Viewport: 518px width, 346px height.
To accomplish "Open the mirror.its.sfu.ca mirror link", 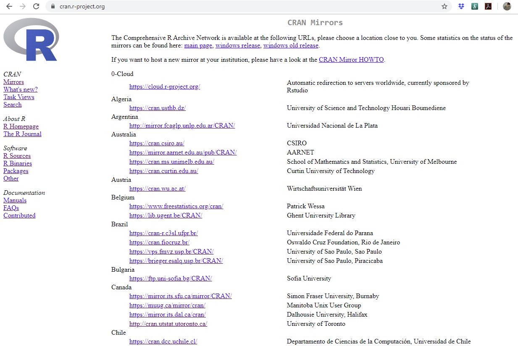I will point(181,296).
